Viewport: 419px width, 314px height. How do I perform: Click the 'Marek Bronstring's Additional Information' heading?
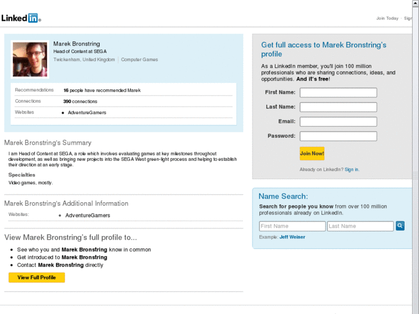(66, 203)
